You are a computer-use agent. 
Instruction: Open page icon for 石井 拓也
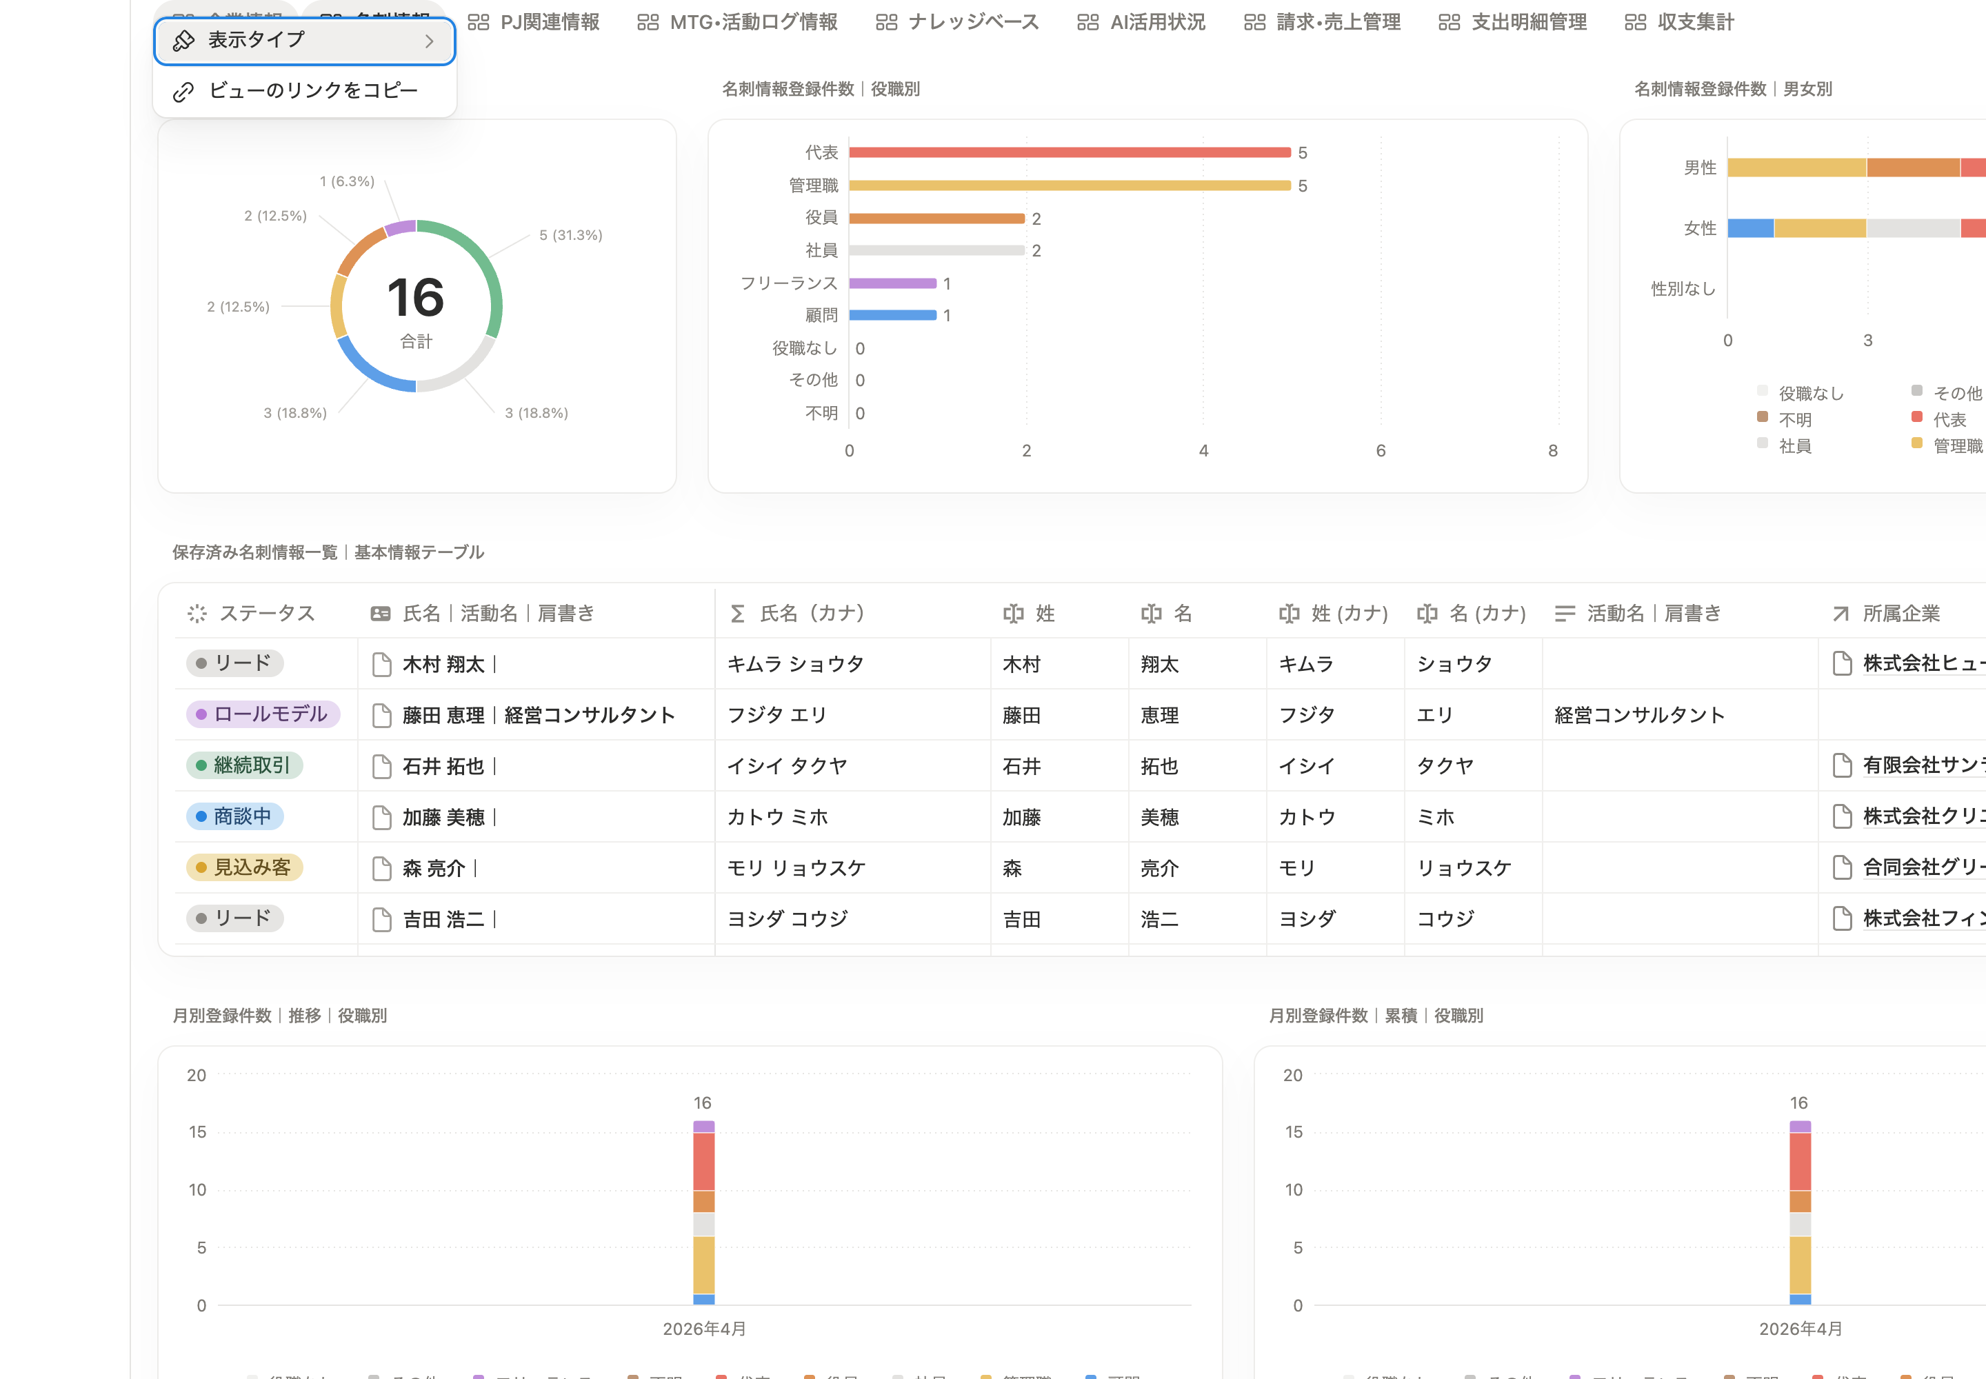381,767
